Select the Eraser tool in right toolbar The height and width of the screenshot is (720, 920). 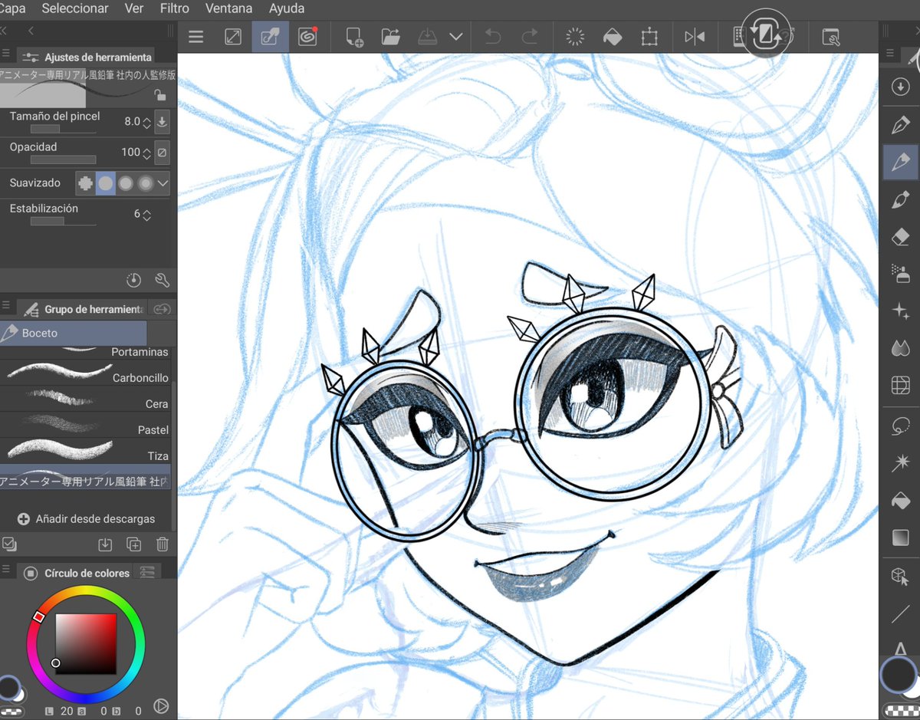tap(901, 238)
